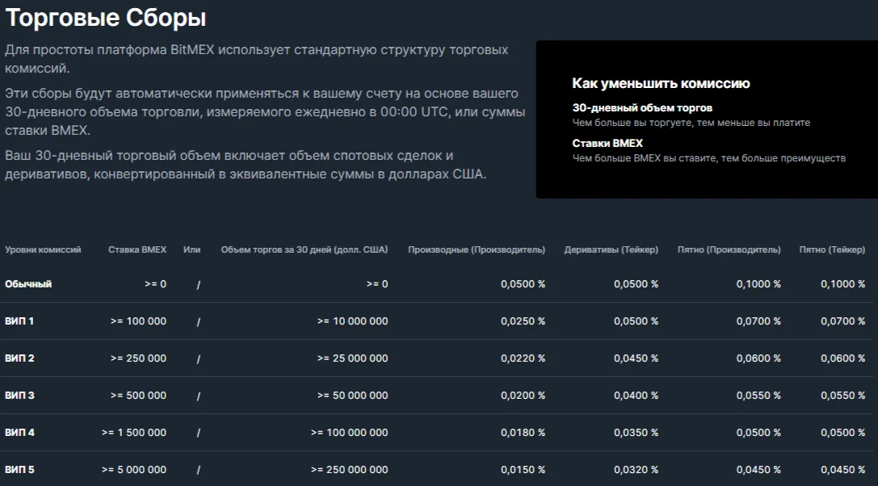The width and height of the screenshot is (878, 486).
Task: Click '0,0200 %' maker fee in ВИП 3 row
Action: 523,396
